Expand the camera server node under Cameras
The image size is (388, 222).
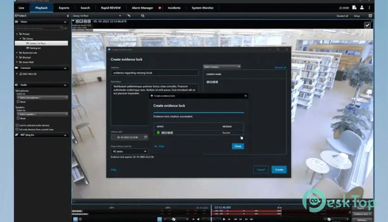[17, 74]
